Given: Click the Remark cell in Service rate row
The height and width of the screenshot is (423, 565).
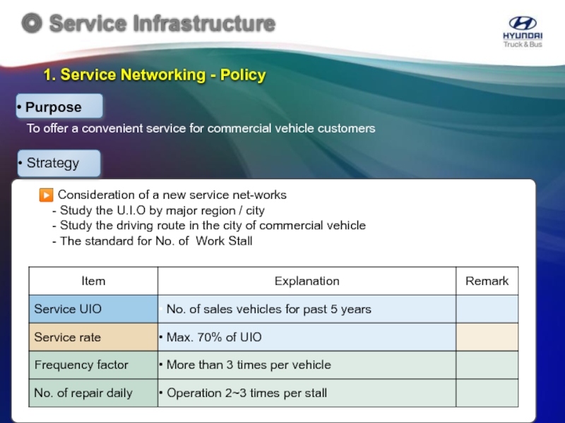Looking at the screenshot, I should (x=487, y=337).
